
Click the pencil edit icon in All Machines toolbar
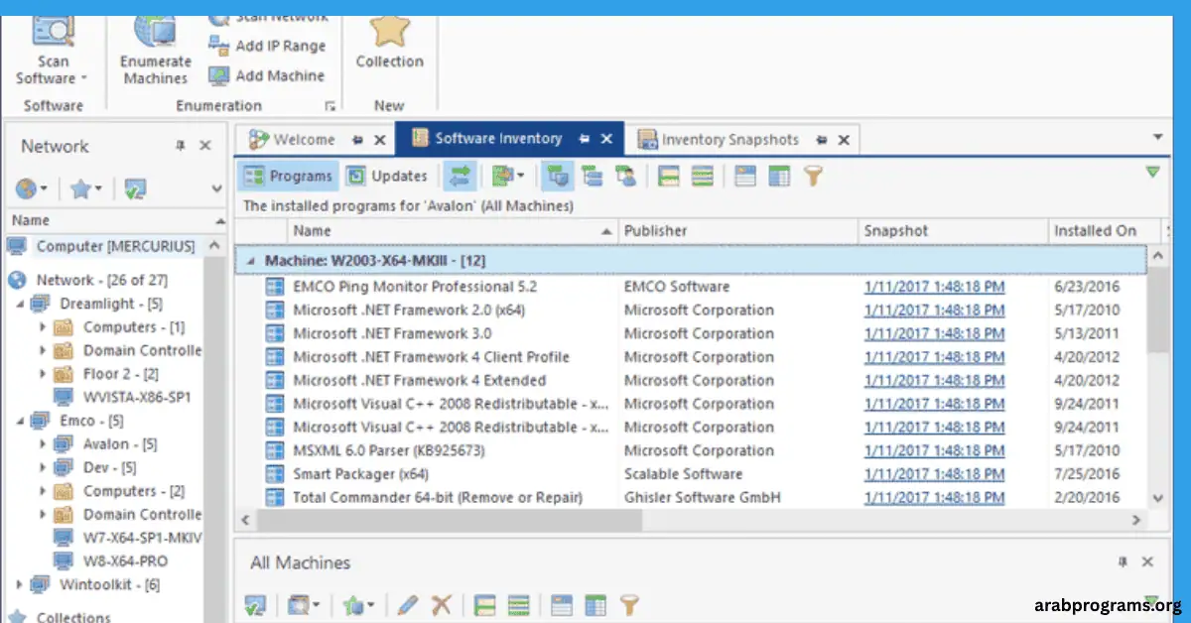(408, 604)
